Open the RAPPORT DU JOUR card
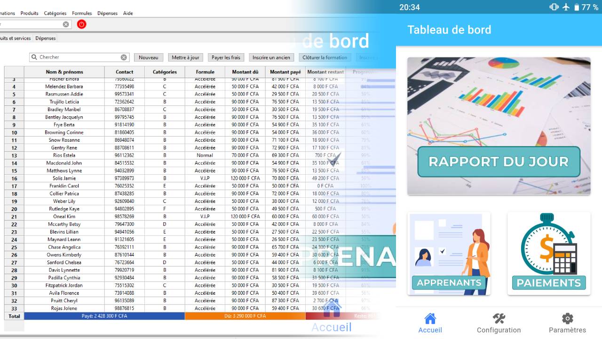Viewport: 602px width, 339px height. coord(499,126)
